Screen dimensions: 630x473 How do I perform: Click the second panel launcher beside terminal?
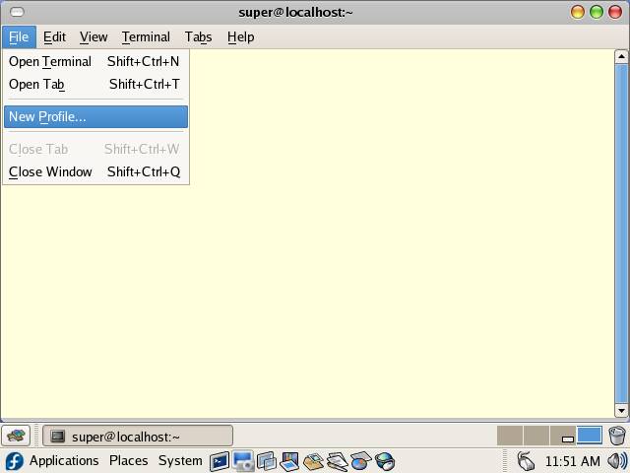pyautogui.click(x=243, y=461)
